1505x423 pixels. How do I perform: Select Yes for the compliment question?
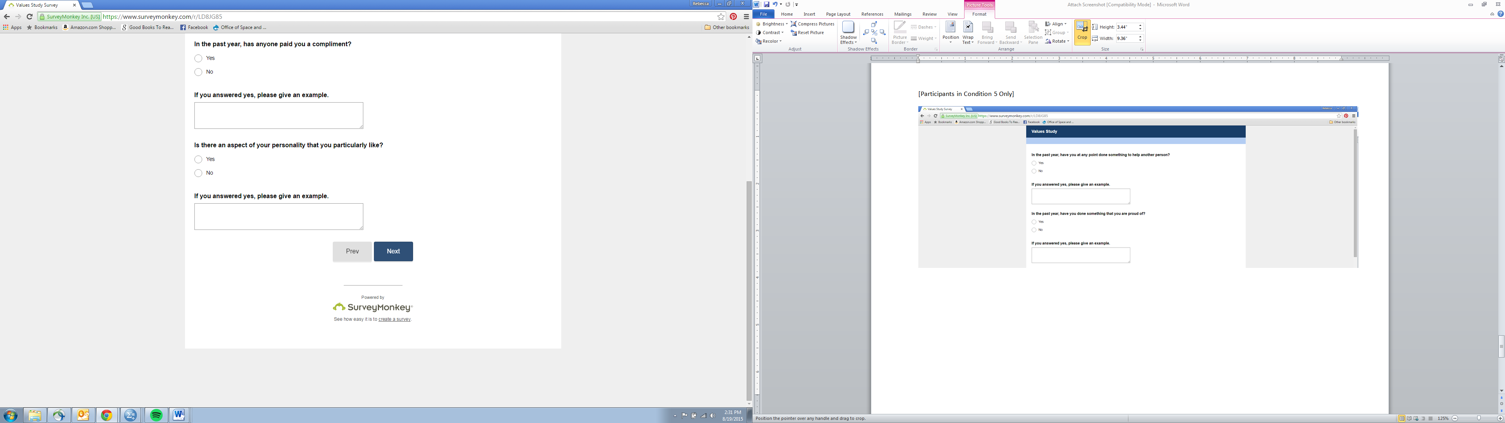coord(199,58)
